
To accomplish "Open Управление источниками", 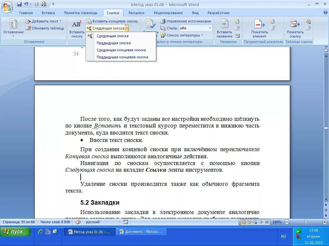I will (x=185, y=21).
